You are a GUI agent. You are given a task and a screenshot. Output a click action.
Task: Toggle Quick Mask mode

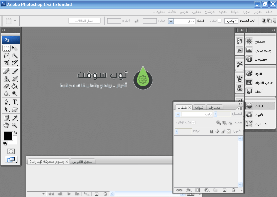pyautogui.click(x=11, y=151)
